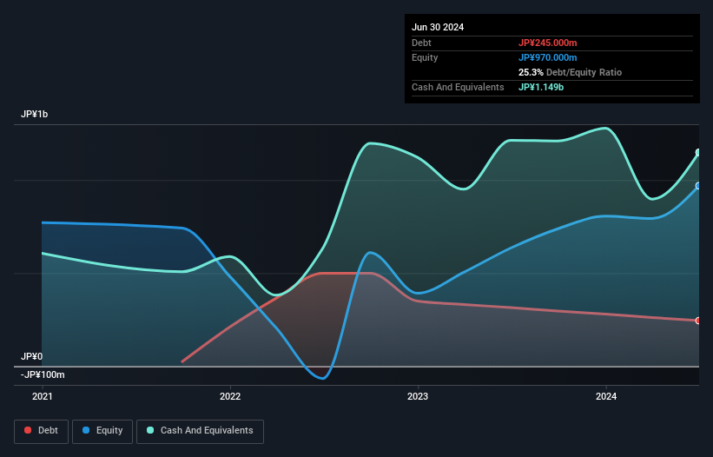The height and width of the screenshot is (457, 713).
Task: Toggle the Equity legend button
Action: click(x=102, y=431)
